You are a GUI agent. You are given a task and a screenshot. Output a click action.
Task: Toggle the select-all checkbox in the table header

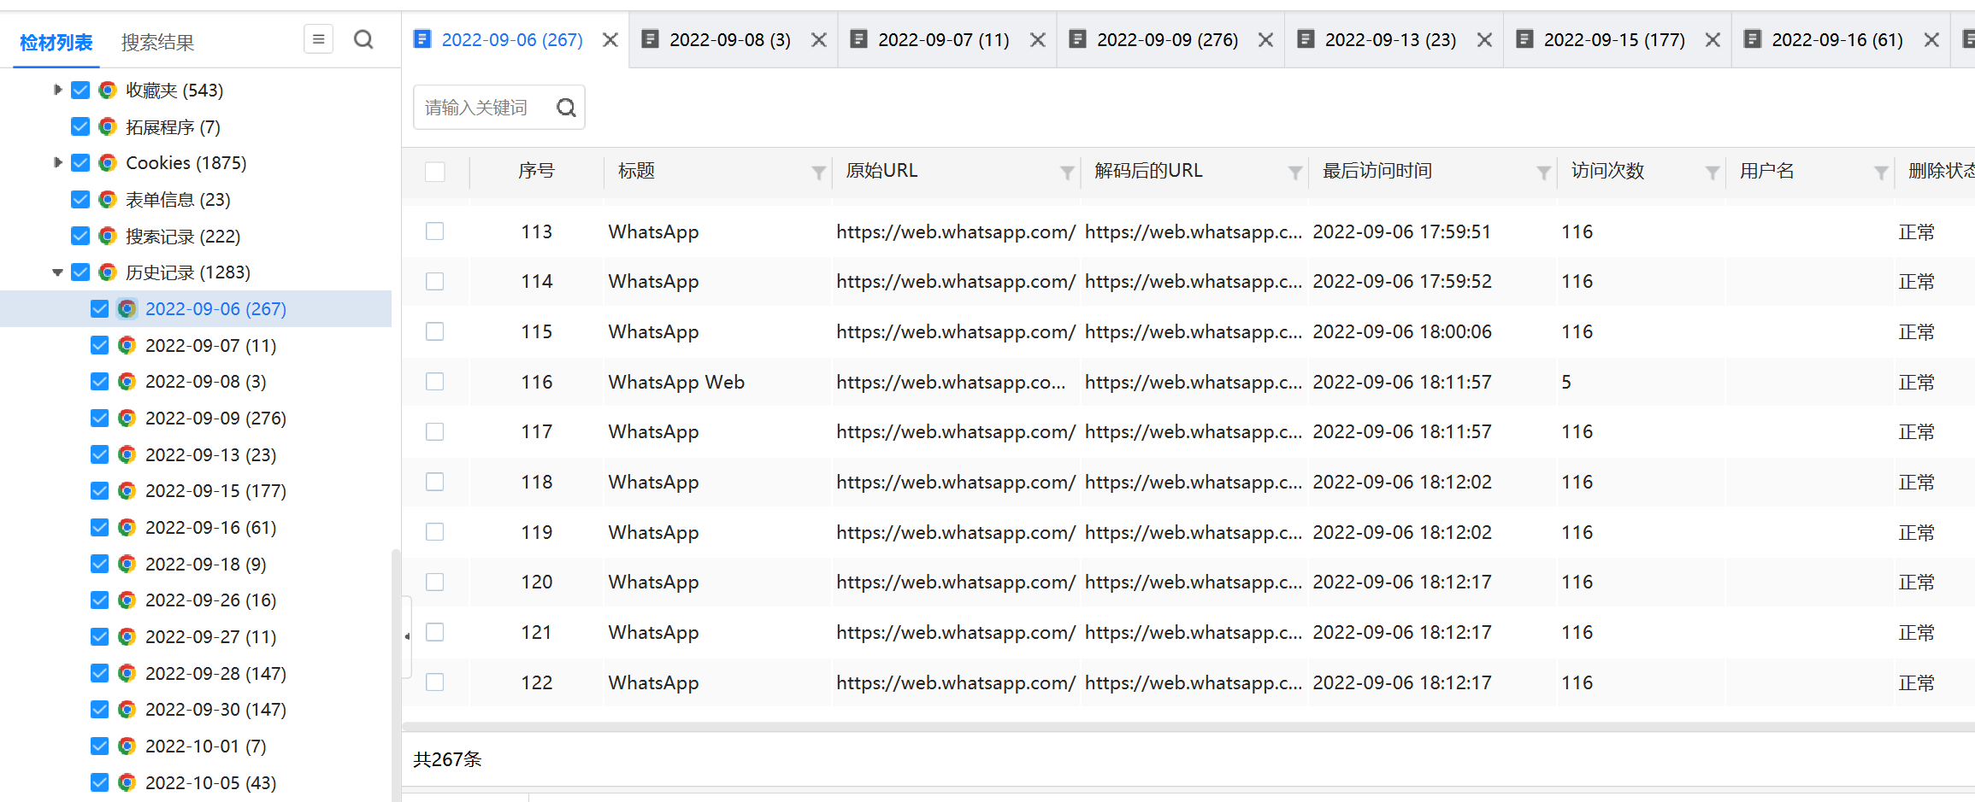tap(435, 172)
